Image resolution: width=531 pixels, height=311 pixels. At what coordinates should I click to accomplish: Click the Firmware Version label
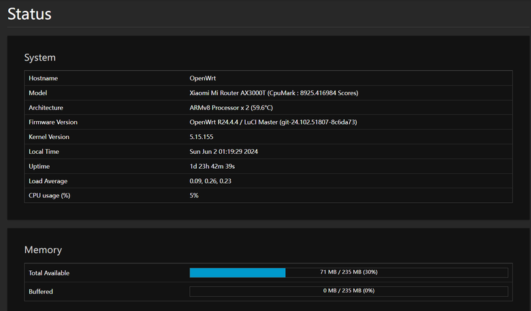53,122
